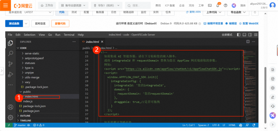Open the Source Control view
Image resolution: width=278 pixels, height=131 pixels.
tap(11, 64)
